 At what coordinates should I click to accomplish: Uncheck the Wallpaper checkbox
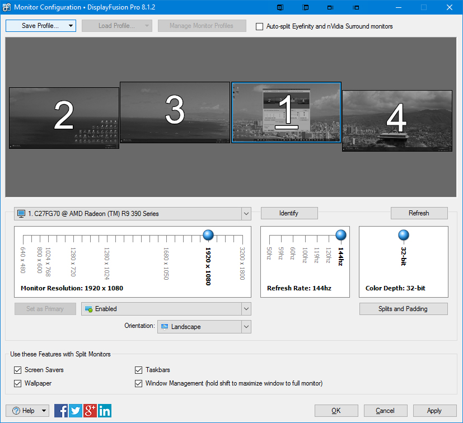18,383
